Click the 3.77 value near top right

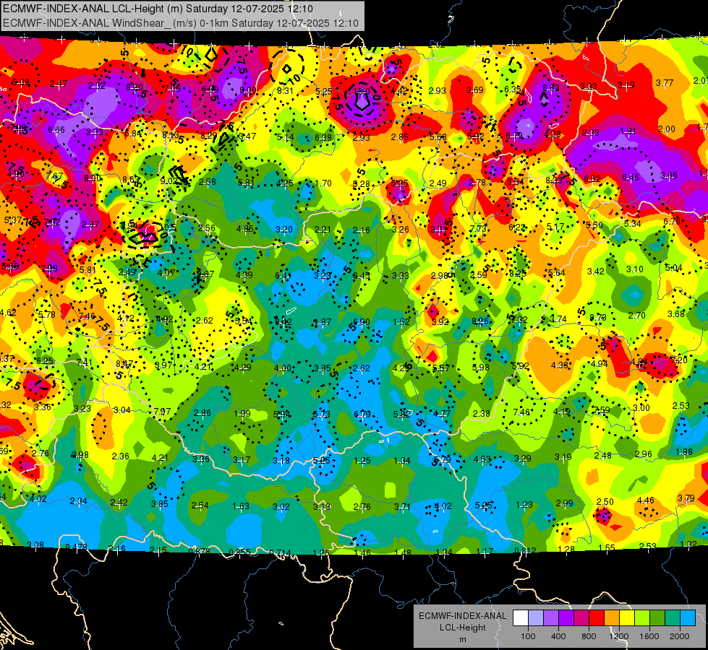665,82
